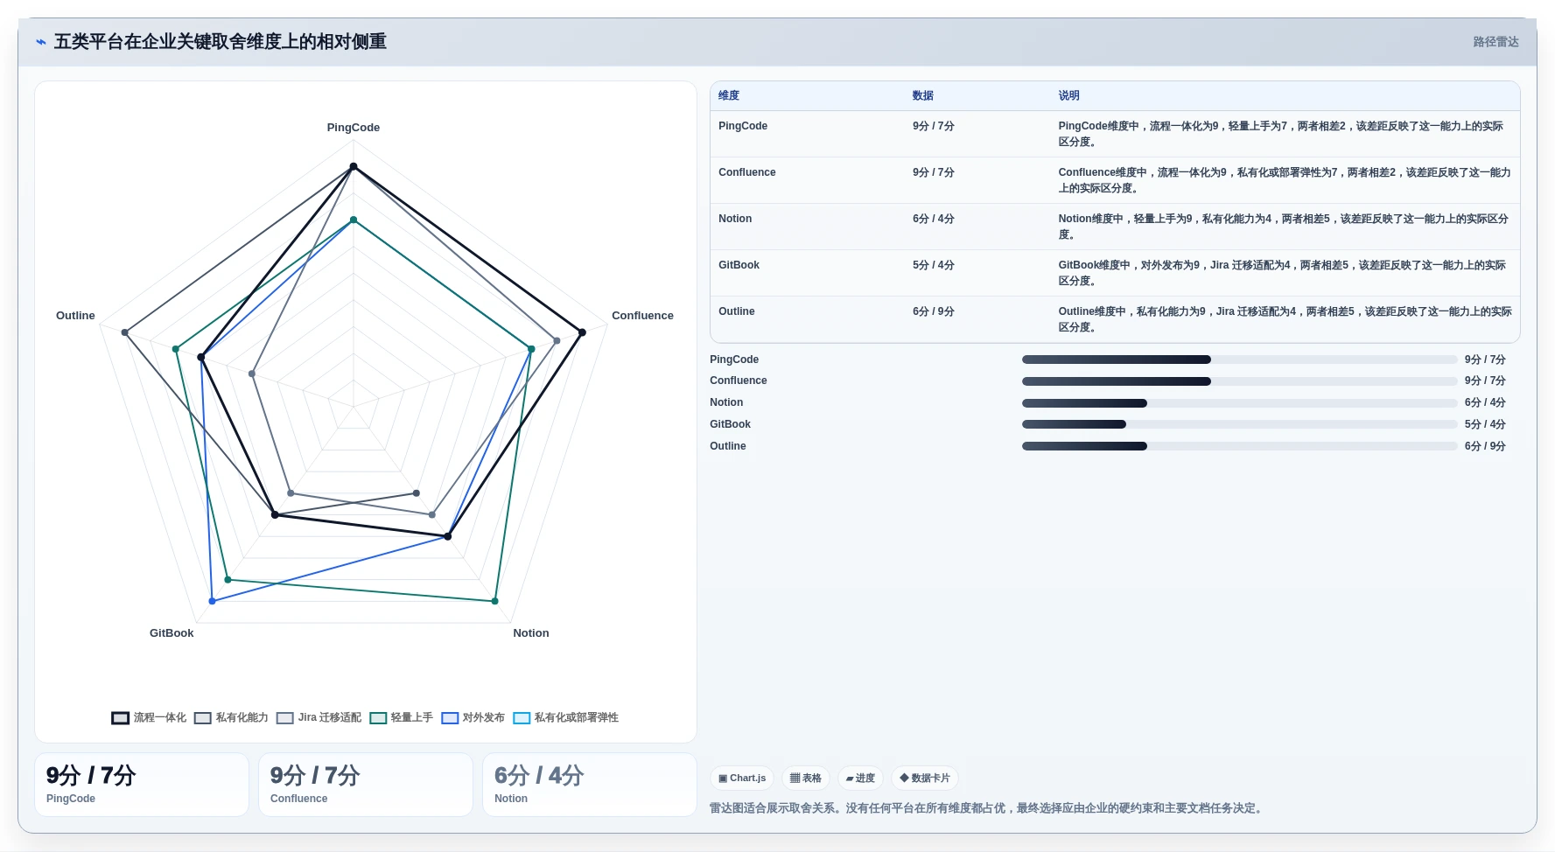Select the 表格 chip
The width and height of the screenshot is (1555, 852).
[805, 778]
